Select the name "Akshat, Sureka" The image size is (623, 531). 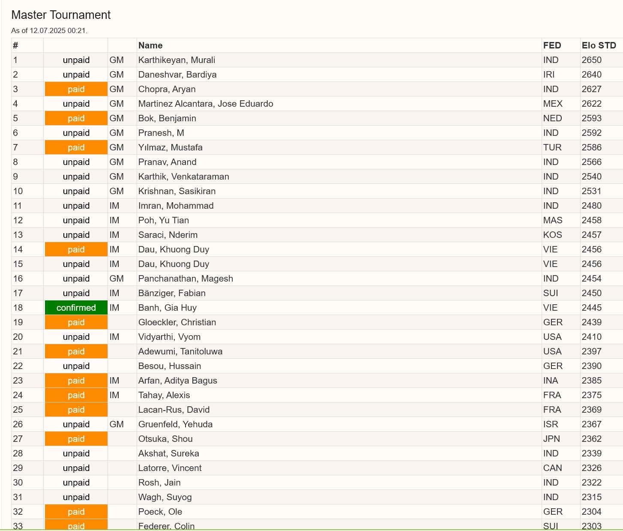[168, 453]
